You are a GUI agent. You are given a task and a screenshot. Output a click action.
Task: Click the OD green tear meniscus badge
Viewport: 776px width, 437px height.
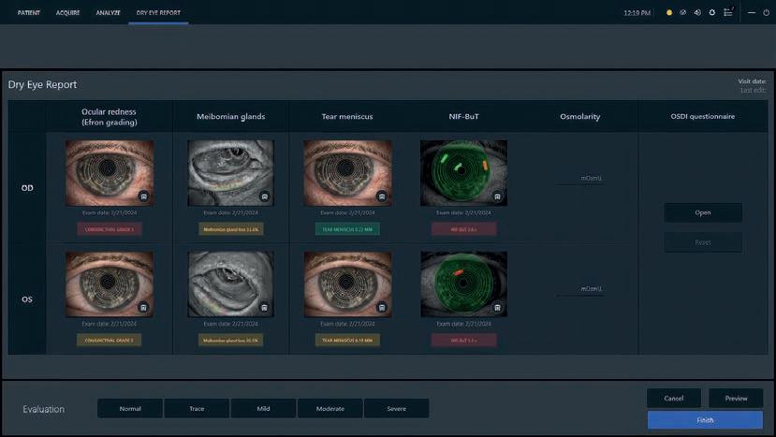[x=347, y=229]
